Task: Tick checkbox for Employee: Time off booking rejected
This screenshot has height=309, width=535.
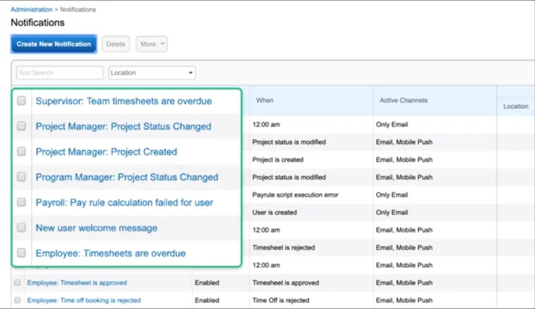Action: [17, 300]
